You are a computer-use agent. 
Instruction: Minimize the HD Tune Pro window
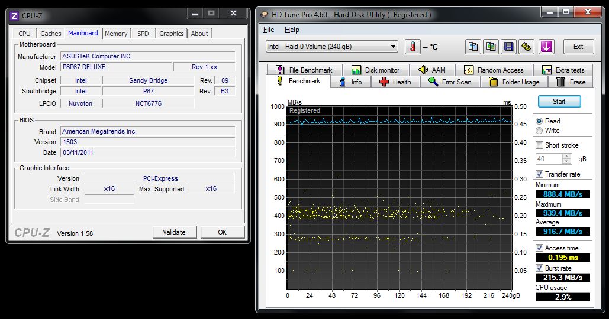550,12
